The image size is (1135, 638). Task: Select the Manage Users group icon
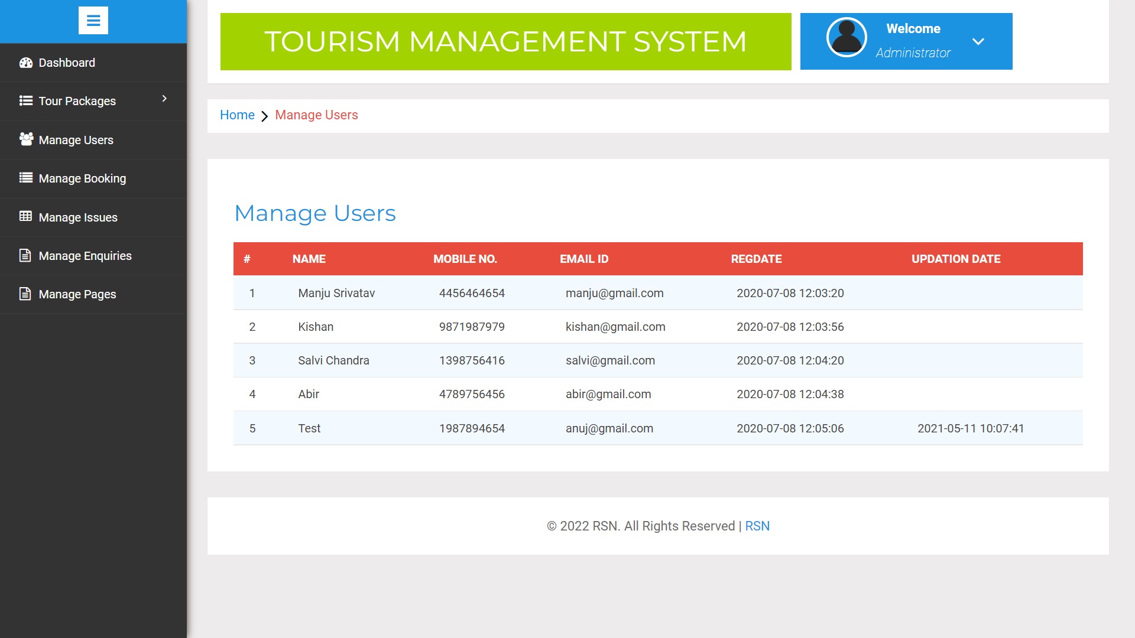(x=25, y=139)
